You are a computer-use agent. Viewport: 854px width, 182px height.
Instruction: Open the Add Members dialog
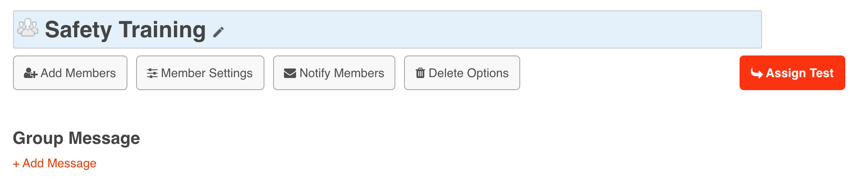70,73
